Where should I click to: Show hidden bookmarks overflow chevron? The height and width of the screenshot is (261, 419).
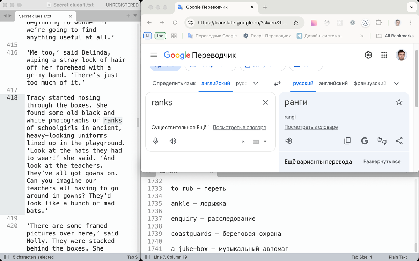[x=362, y=36]
